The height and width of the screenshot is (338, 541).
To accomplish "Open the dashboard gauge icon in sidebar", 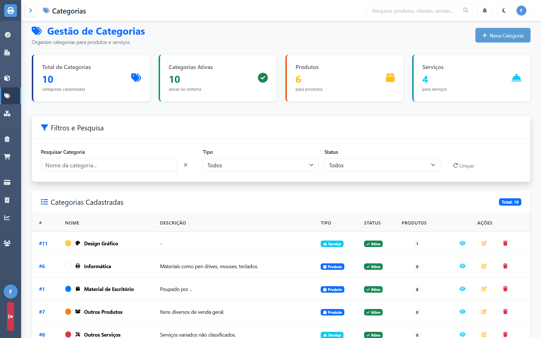I will [x=8, y=35].
